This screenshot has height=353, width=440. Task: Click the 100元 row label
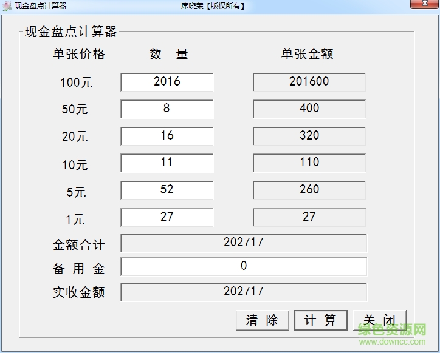coord(77,82)
